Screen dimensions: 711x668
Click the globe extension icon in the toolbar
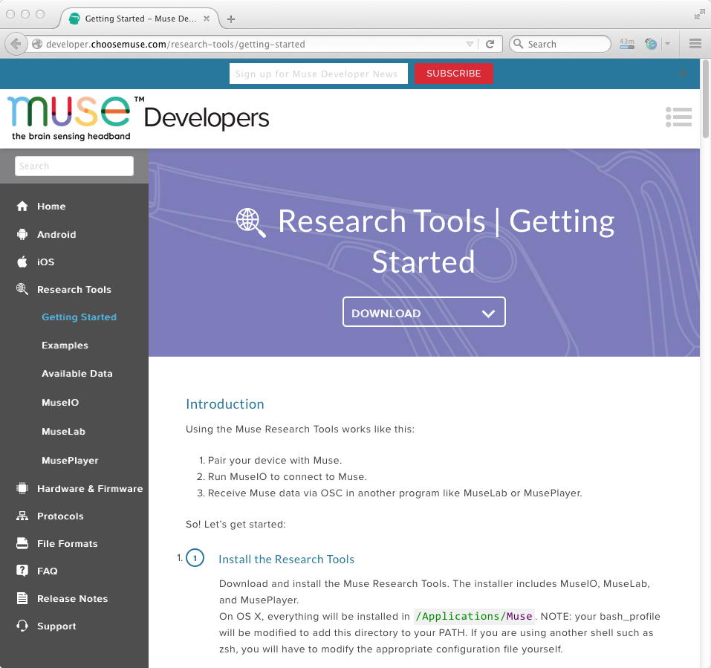[651, 44]
